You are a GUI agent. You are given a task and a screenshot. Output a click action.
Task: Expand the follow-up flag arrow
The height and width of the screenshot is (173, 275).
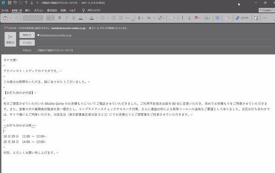tap(200, 18)
